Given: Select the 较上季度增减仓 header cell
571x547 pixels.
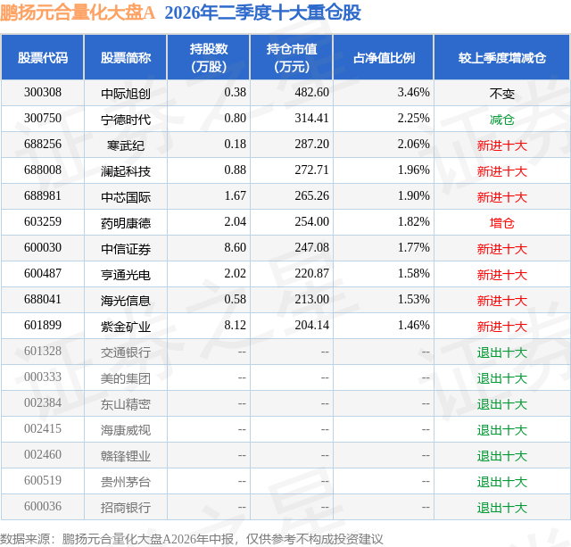Looking at the screenshot, I should pos(501,57).
